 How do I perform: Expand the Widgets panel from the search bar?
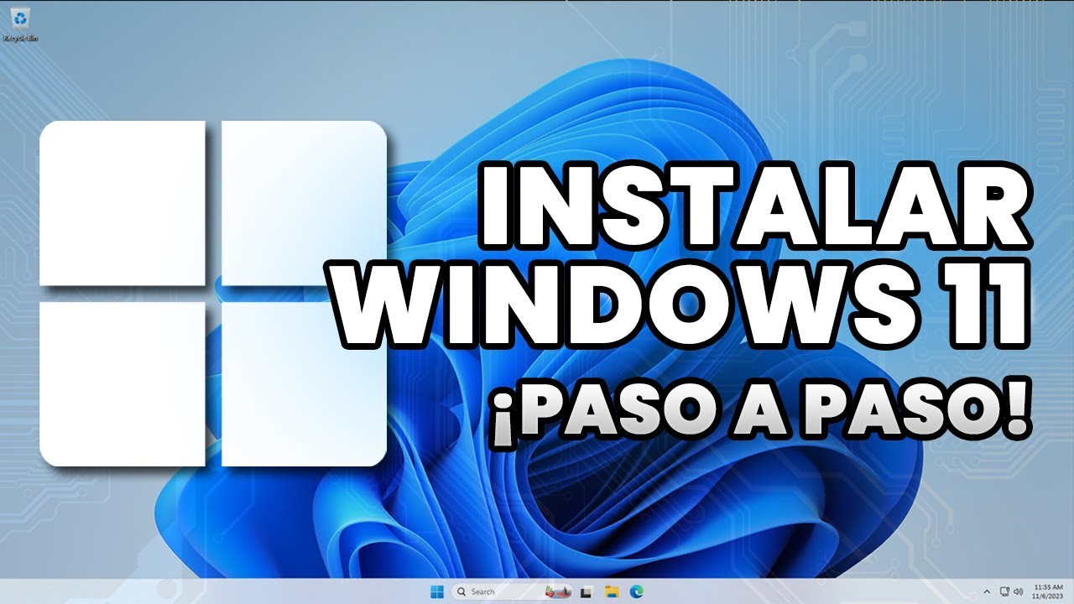coord(558,591)
